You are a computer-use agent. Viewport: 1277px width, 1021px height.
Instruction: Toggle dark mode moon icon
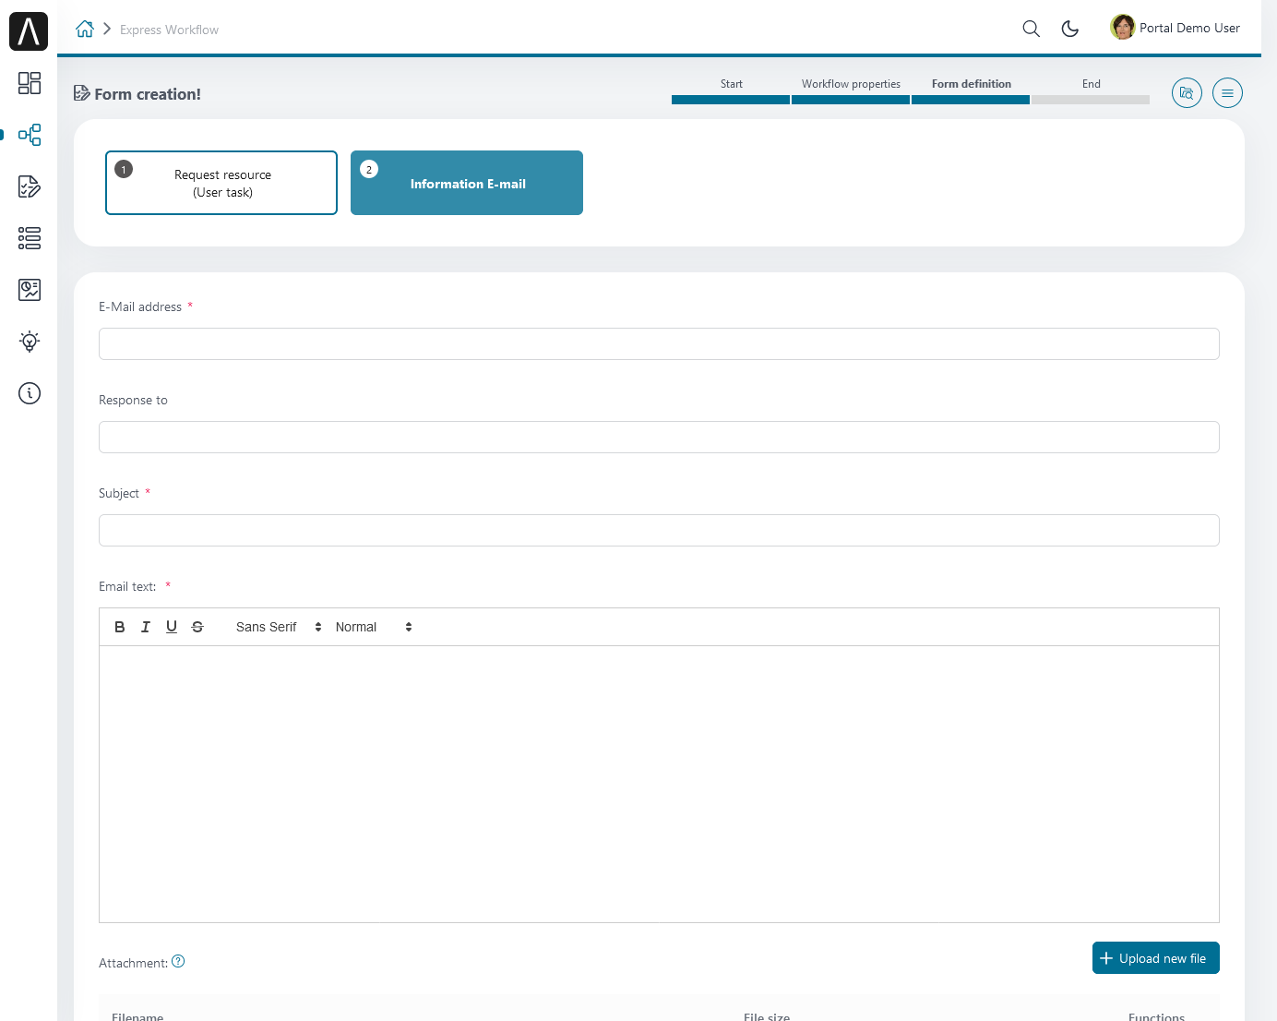tap(1070, 29)
